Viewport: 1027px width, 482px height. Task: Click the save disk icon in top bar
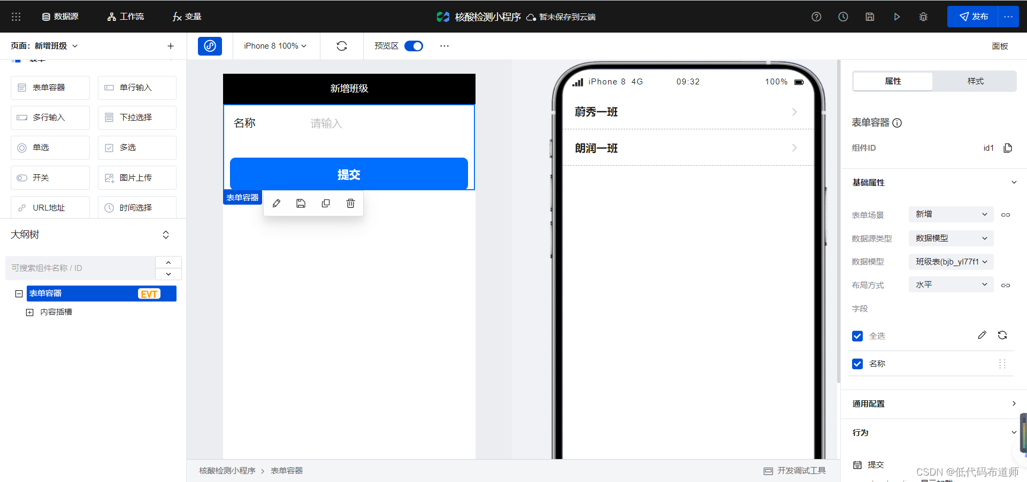[870, 17]
